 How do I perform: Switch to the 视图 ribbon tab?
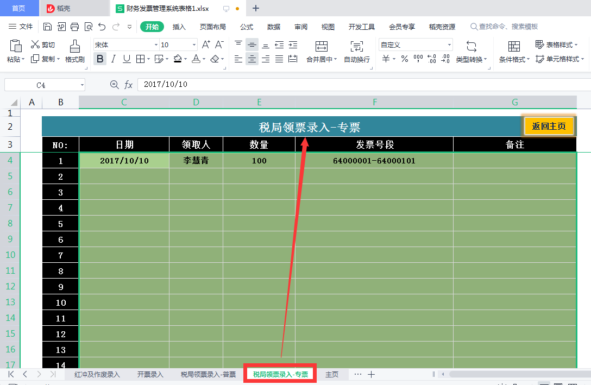click(328, 27)
